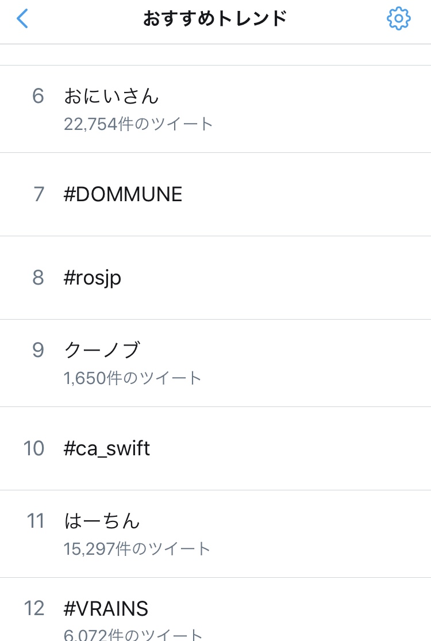This screenshot has width=431, height=641.
Task: Open the おにいさん trend
Action: (x=111, y=95)
